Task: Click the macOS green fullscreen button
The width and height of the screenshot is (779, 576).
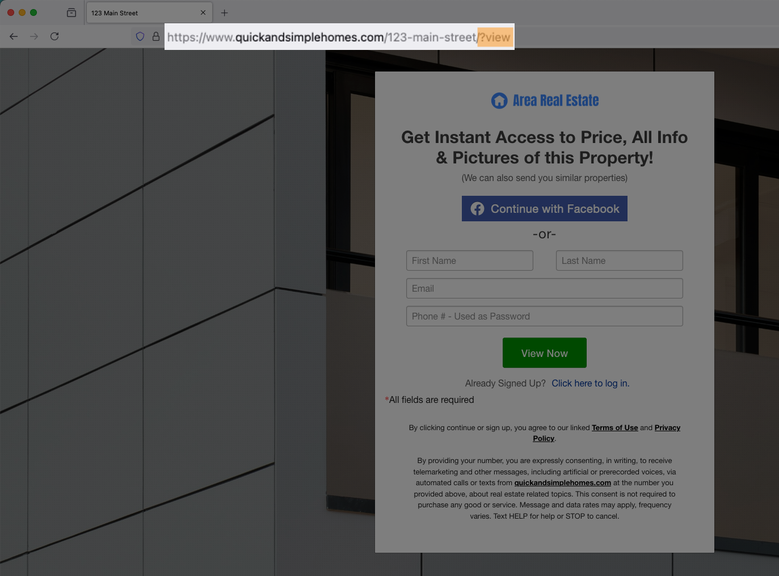Action: click(33, 12)
